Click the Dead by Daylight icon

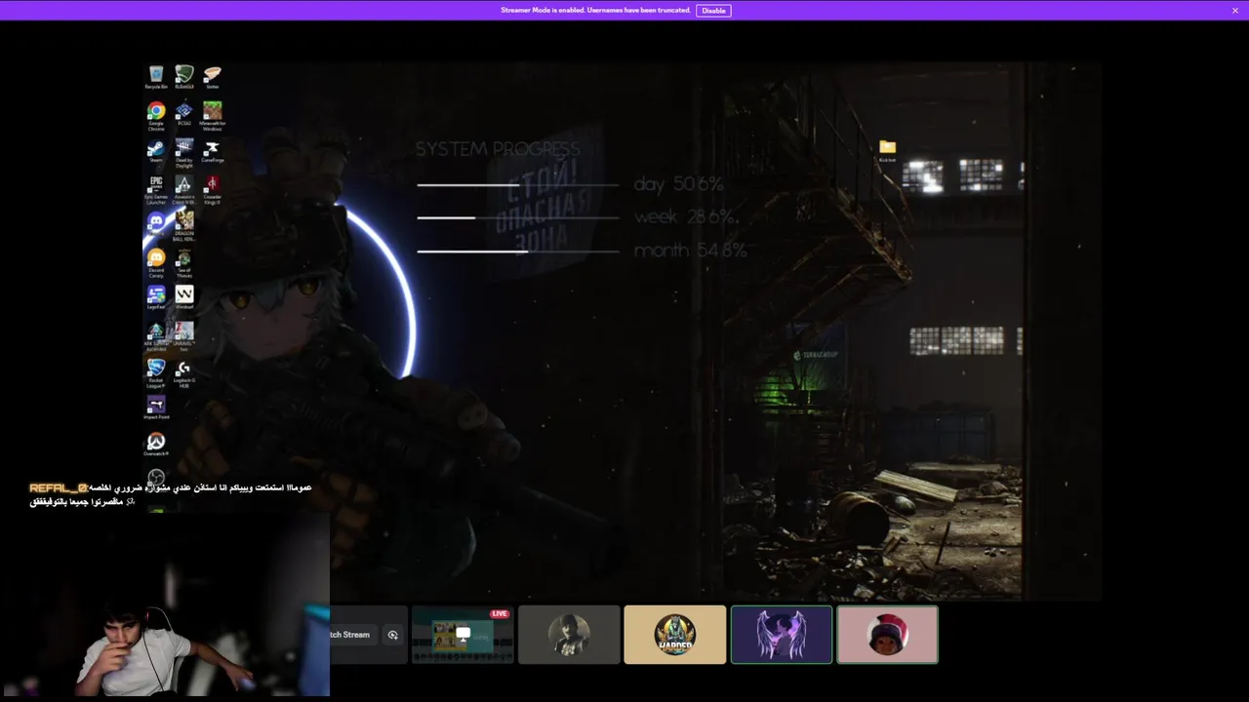tap(184, 153)
